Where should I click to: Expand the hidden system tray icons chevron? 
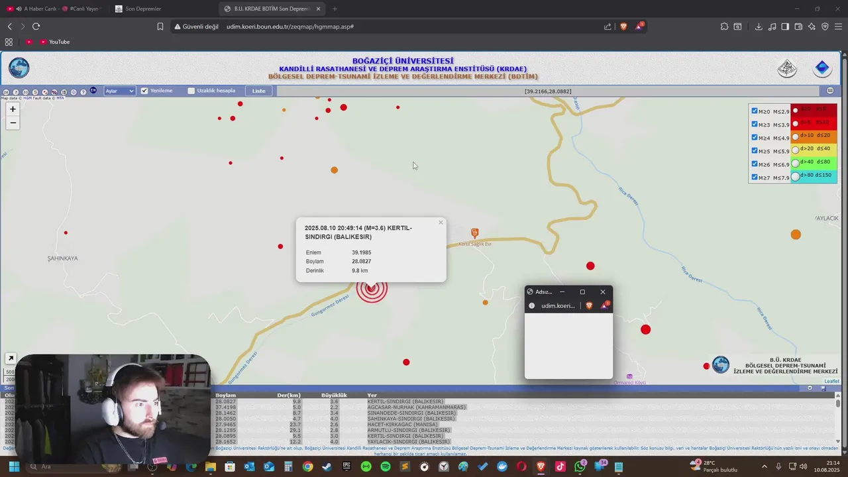coord(764,466)
